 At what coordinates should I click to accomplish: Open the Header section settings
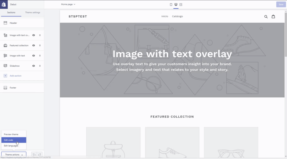tap(22, 23)
